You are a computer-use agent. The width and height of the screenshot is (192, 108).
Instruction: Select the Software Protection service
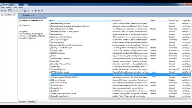58,69
